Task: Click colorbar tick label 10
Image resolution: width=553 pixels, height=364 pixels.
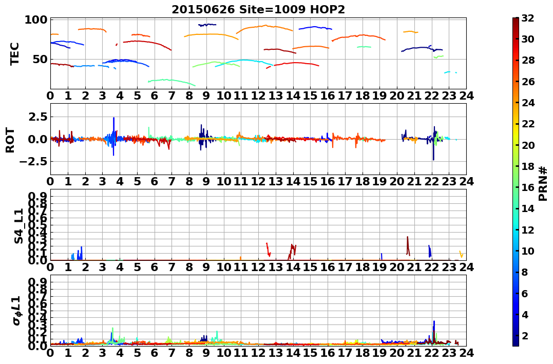Action: pos(528,251)
